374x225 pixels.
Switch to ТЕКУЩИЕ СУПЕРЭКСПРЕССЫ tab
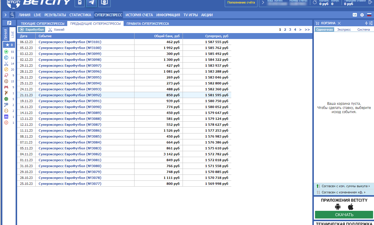(x=42, y=23)
